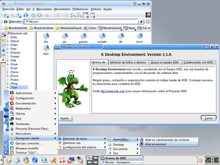Follow the http://www.kde.org/ link
The height and width of the screenshot is (165, 220).
[x=112, y=91]
